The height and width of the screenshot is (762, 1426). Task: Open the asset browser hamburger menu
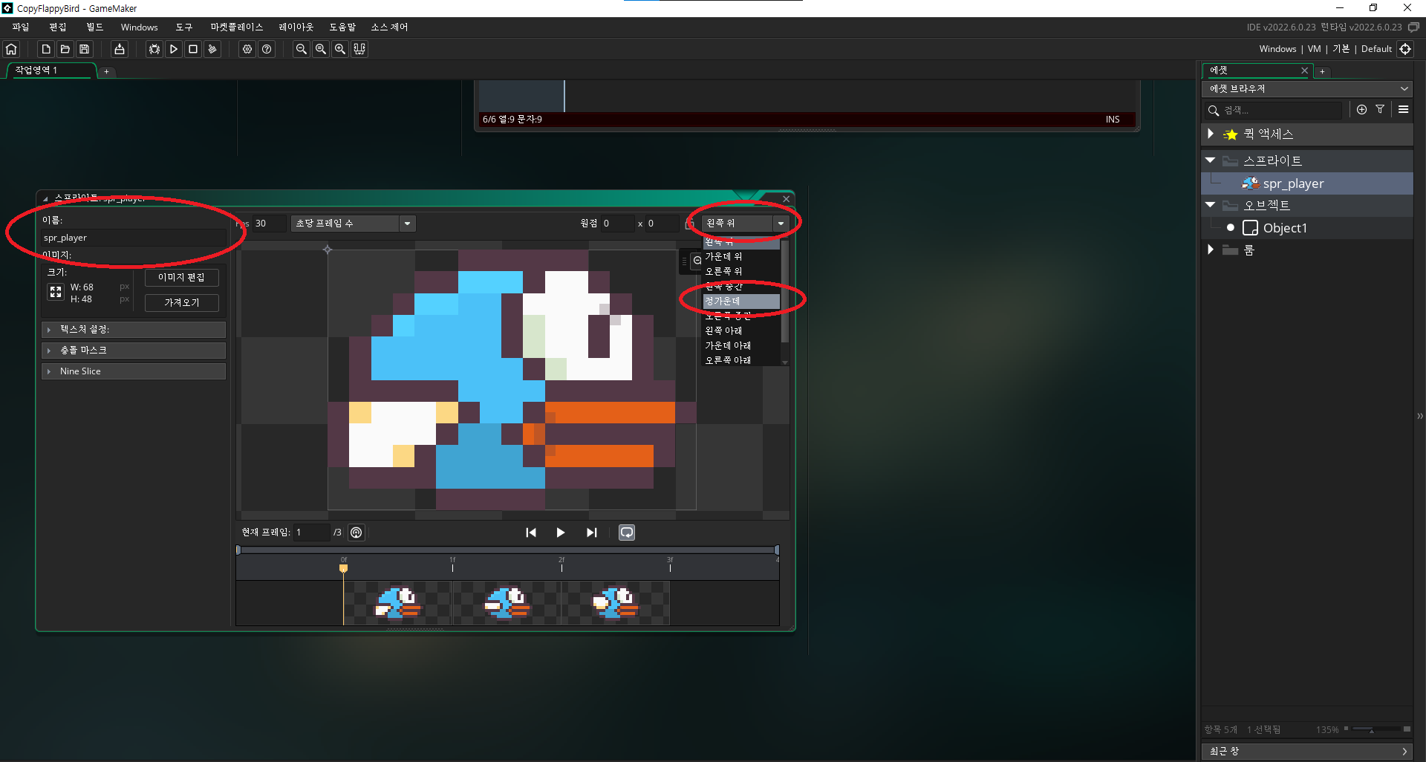pyautogui.click(x=1403, y=110)
